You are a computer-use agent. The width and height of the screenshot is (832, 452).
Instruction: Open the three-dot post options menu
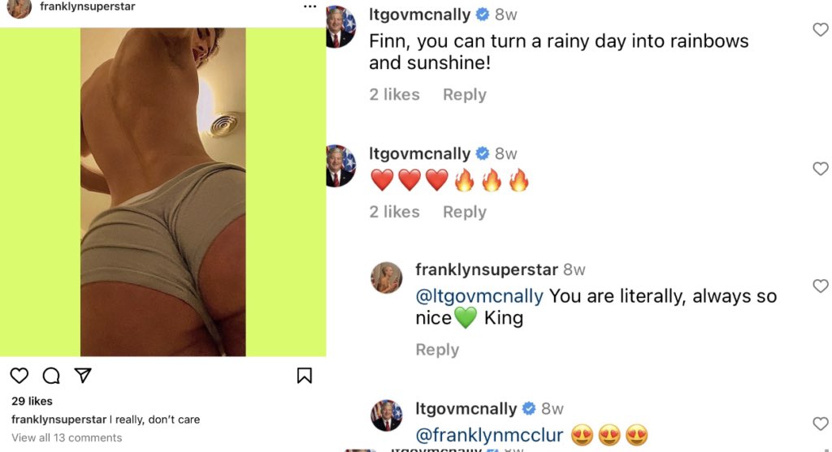(310, 6)
